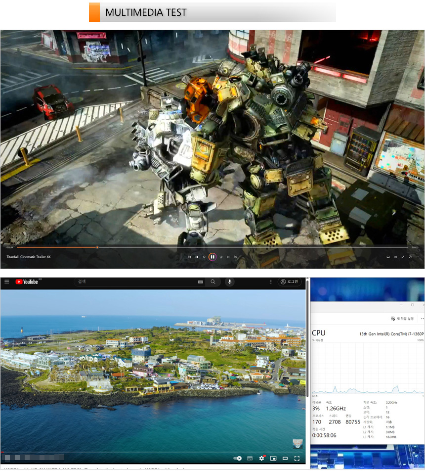Select the 0:00:58:06 uptime value
This screenshot has width=425, height=471.
pyautogui.click(x=324, y=435)
